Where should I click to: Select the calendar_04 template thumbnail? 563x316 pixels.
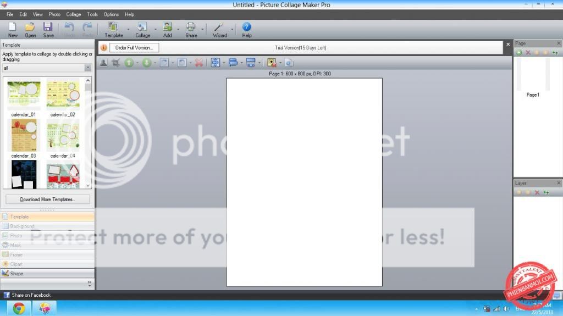click(x=63, y=135)
